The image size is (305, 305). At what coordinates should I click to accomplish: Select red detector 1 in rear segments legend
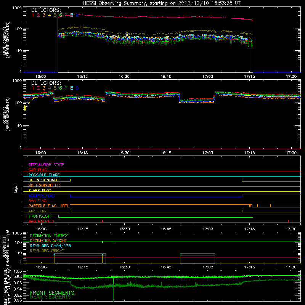click(33, 88)
